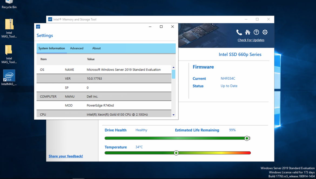
Task: Click the 'Item' column header
Action: (x=43, y=59)
